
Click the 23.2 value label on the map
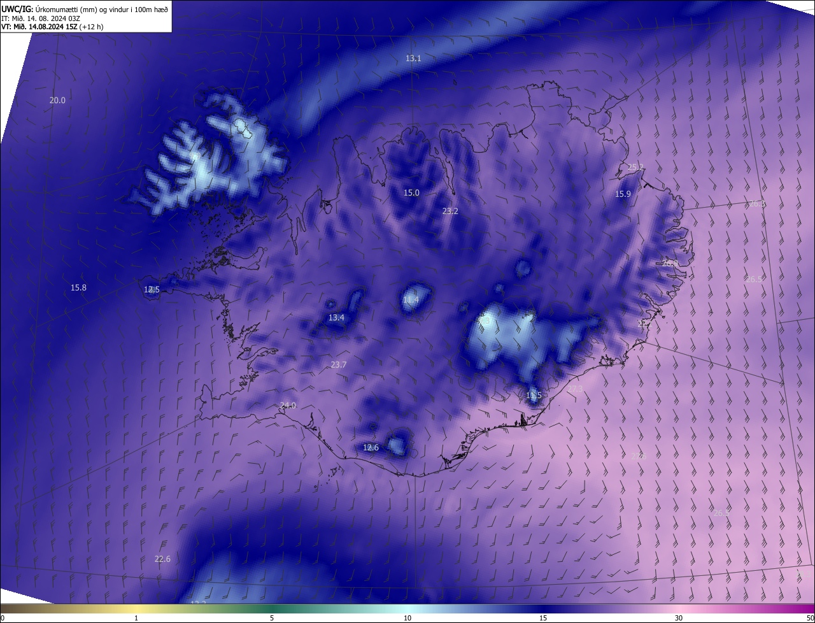(450, 211)
